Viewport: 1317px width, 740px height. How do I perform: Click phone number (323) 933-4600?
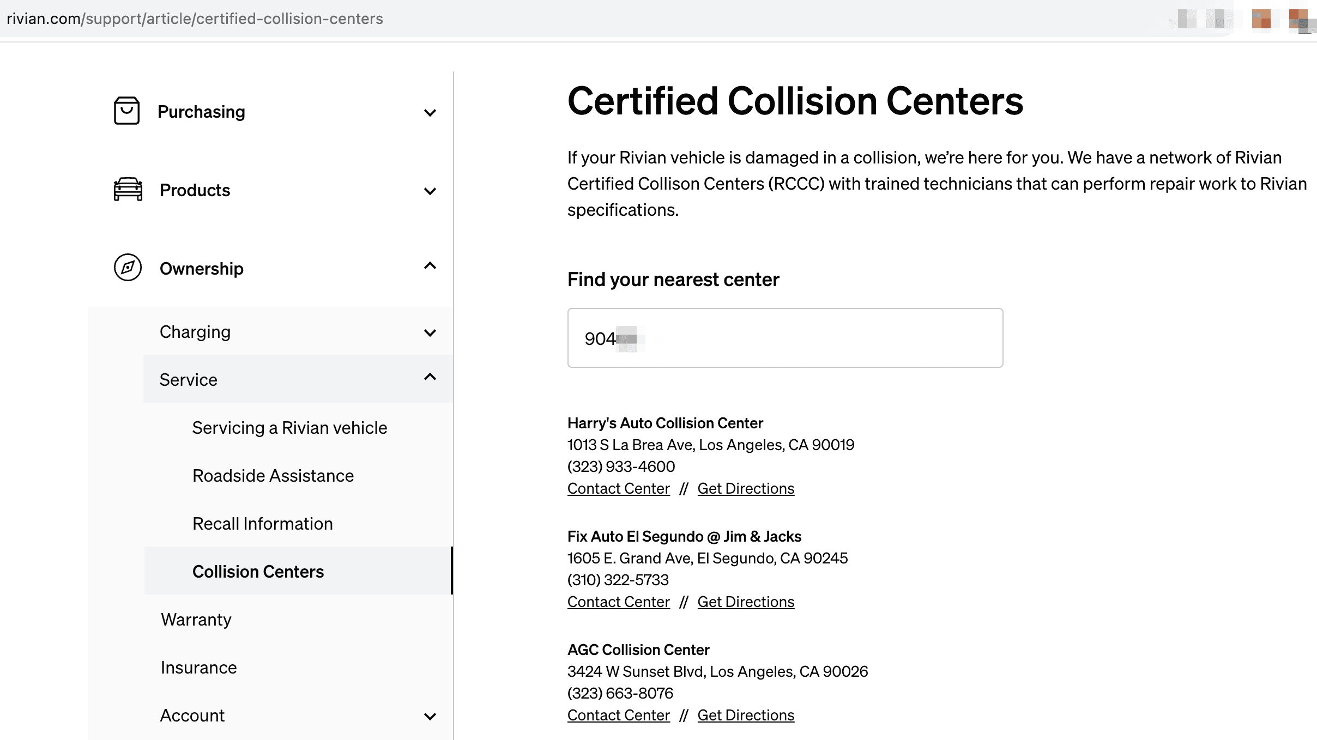click(x=621, y=466)
